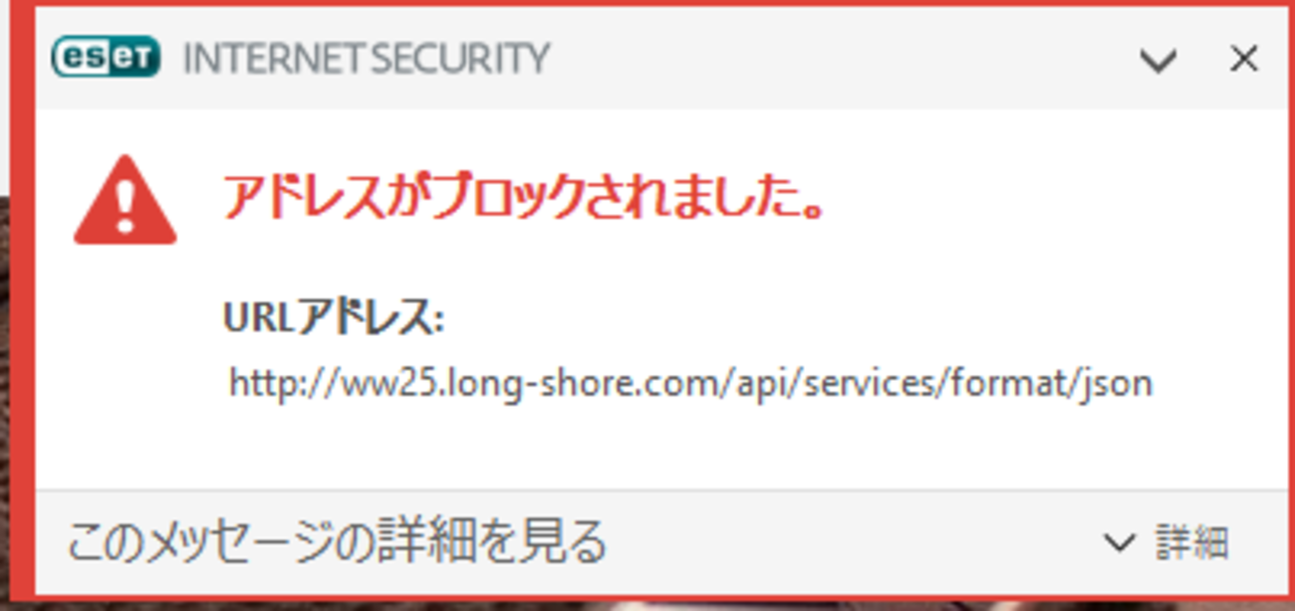This screenshot has width=1295, height=611.
Task: Click the desktop background below the notification
Action: [x=647, y=606]
